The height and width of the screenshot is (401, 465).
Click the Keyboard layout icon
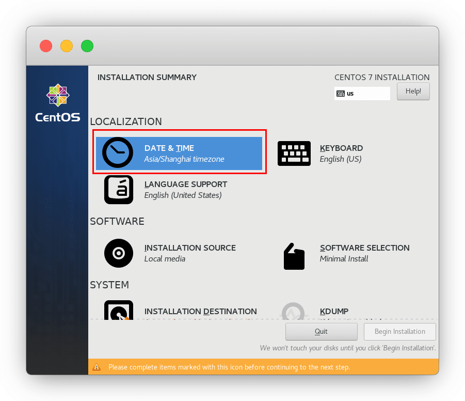[x=294, y=153]
